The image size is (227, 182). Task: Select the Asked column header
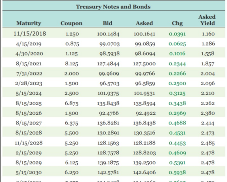[x=144, y=23]
